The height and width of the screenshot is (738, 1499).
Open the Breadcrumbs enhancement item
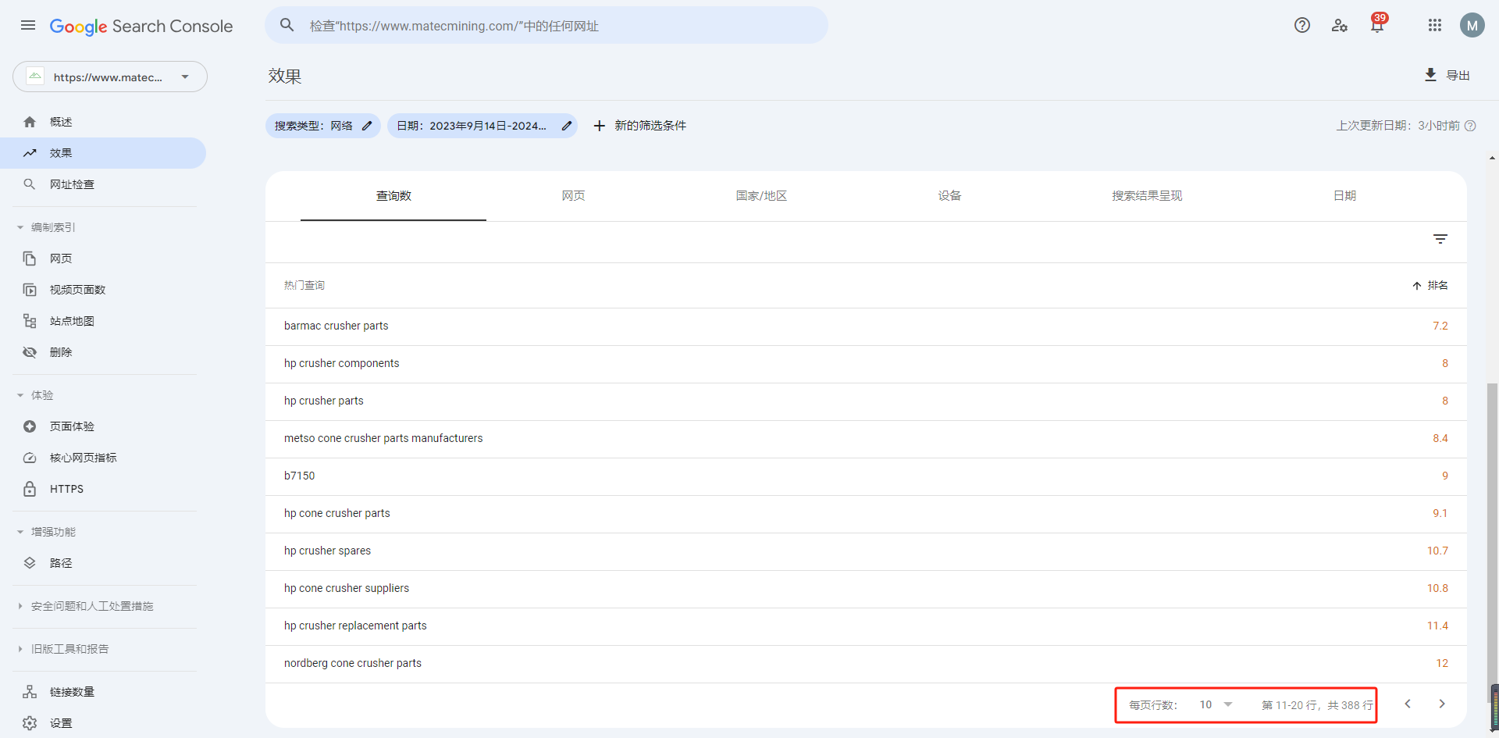point(103,563)
